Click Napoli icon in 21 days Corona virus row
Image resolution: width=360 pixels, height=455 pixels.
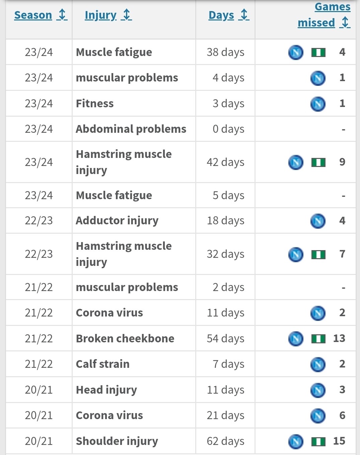pyautogui.click(x=318, y=416)
